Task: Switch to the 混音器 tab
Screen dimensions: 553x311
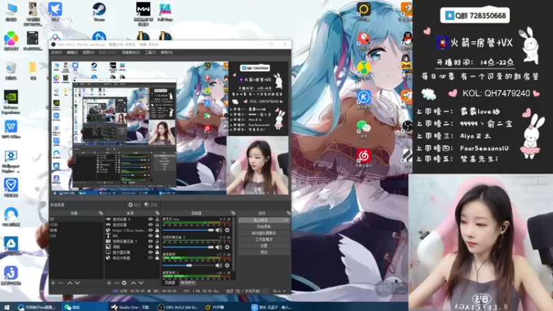Action: point(169,283)
